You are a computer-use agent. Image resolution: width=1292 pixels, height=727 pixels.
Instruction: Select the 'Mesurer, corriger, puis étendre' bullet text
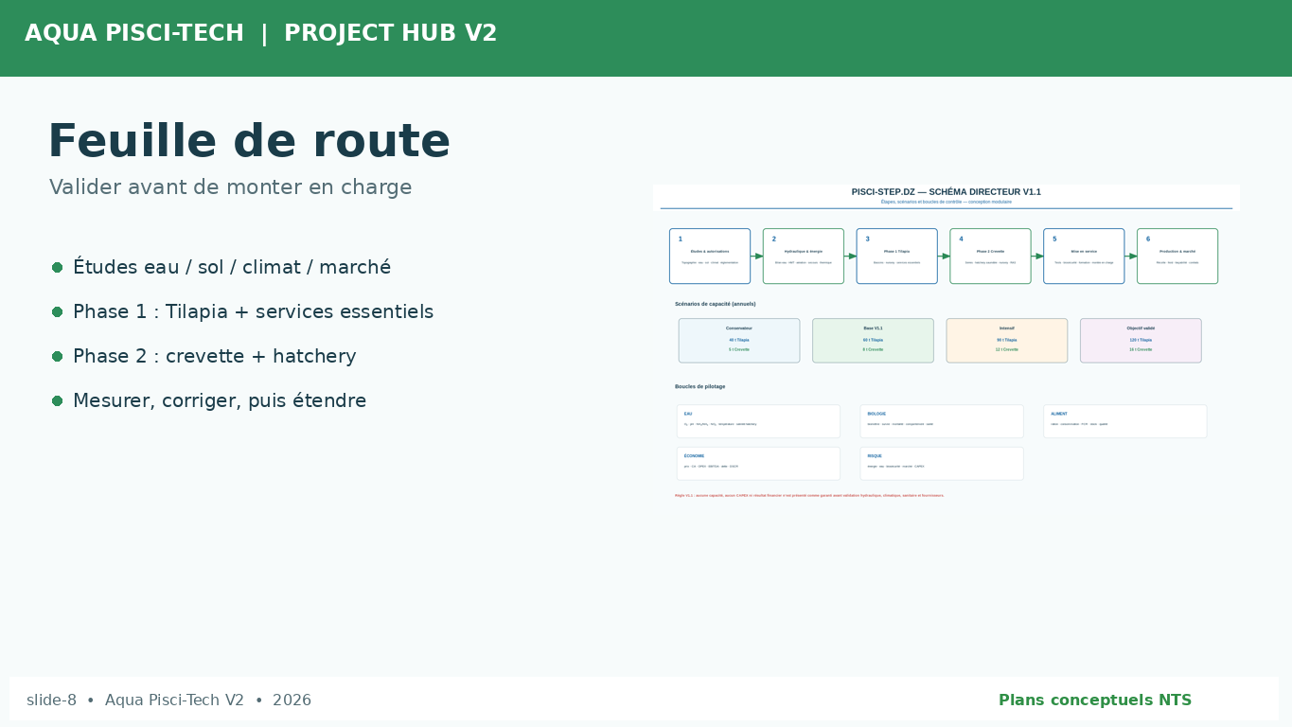[x=220, y=400]
